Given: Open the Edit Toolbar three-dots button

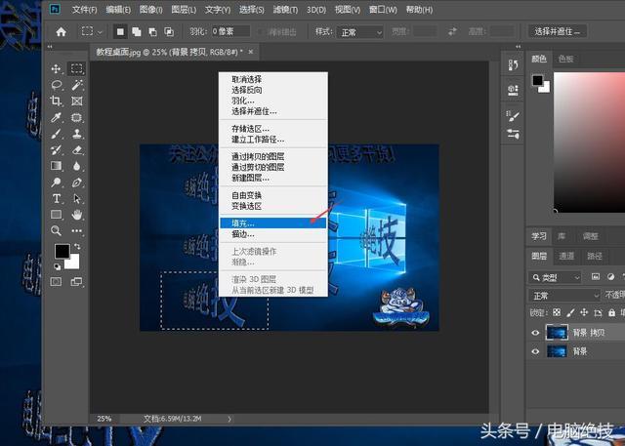Looking at the screenshot, I should [x=76, y=230].
